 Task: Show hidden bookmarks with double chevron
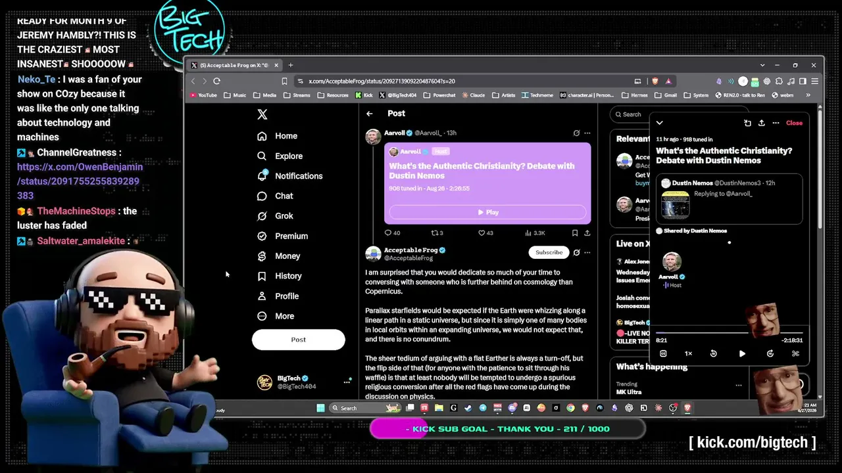808,95
